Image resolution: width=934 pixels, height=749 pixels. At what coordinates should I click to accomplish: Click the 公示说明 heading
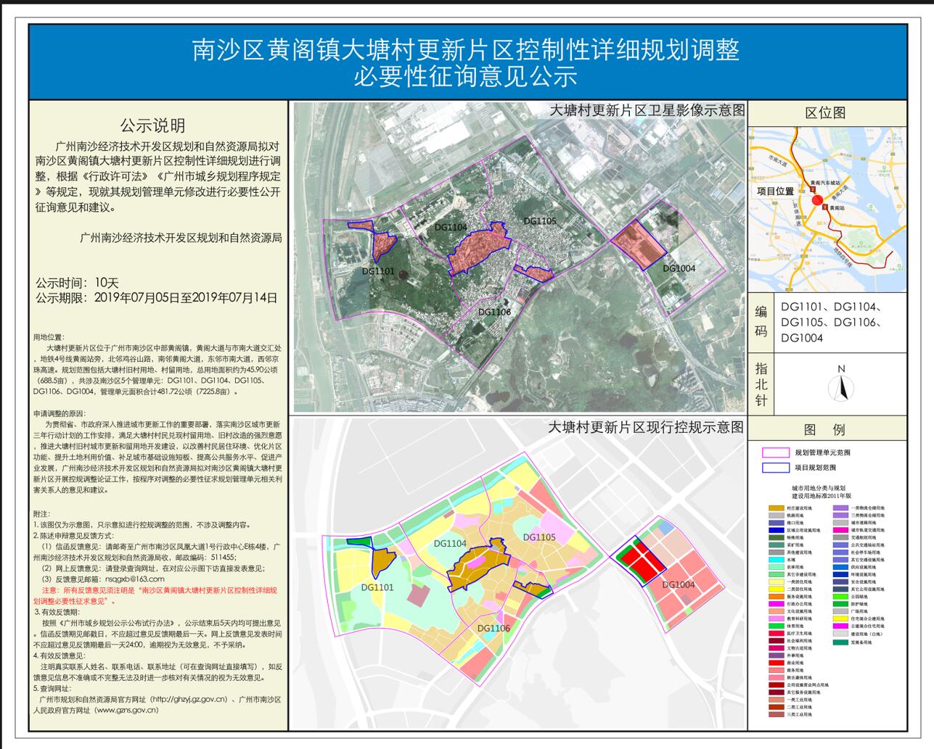click(x=152, y=125)
